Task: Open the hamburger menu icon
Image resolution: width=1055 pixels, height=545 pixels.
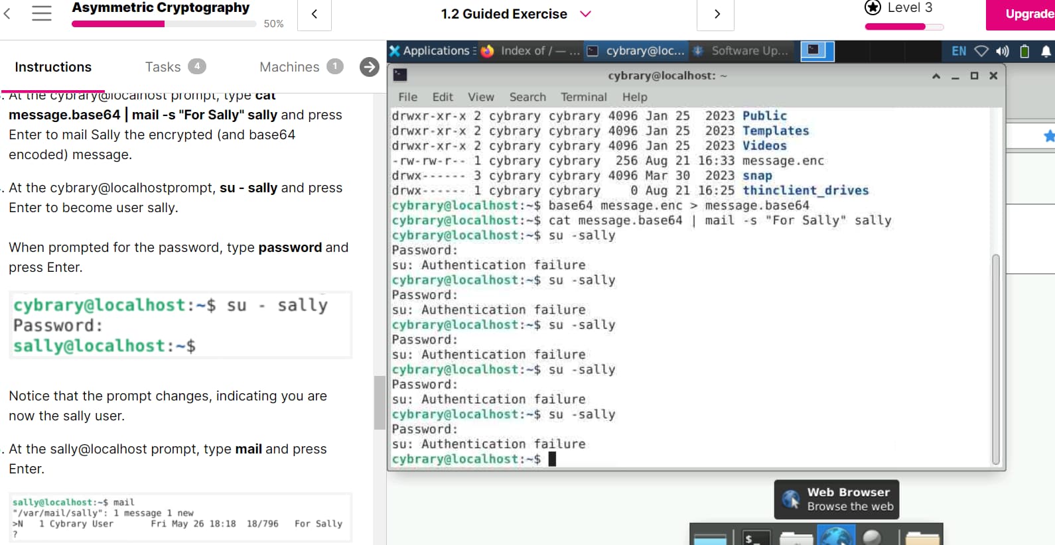Action: (x=41, y=13)
